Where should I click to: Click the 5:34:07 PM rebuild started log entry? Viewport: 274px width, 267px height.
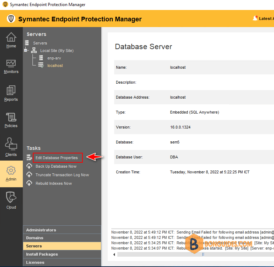193,248
